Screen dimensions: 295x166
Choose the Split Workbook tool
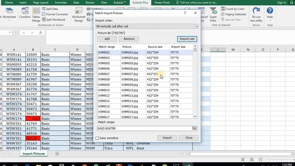pos(53,19)
